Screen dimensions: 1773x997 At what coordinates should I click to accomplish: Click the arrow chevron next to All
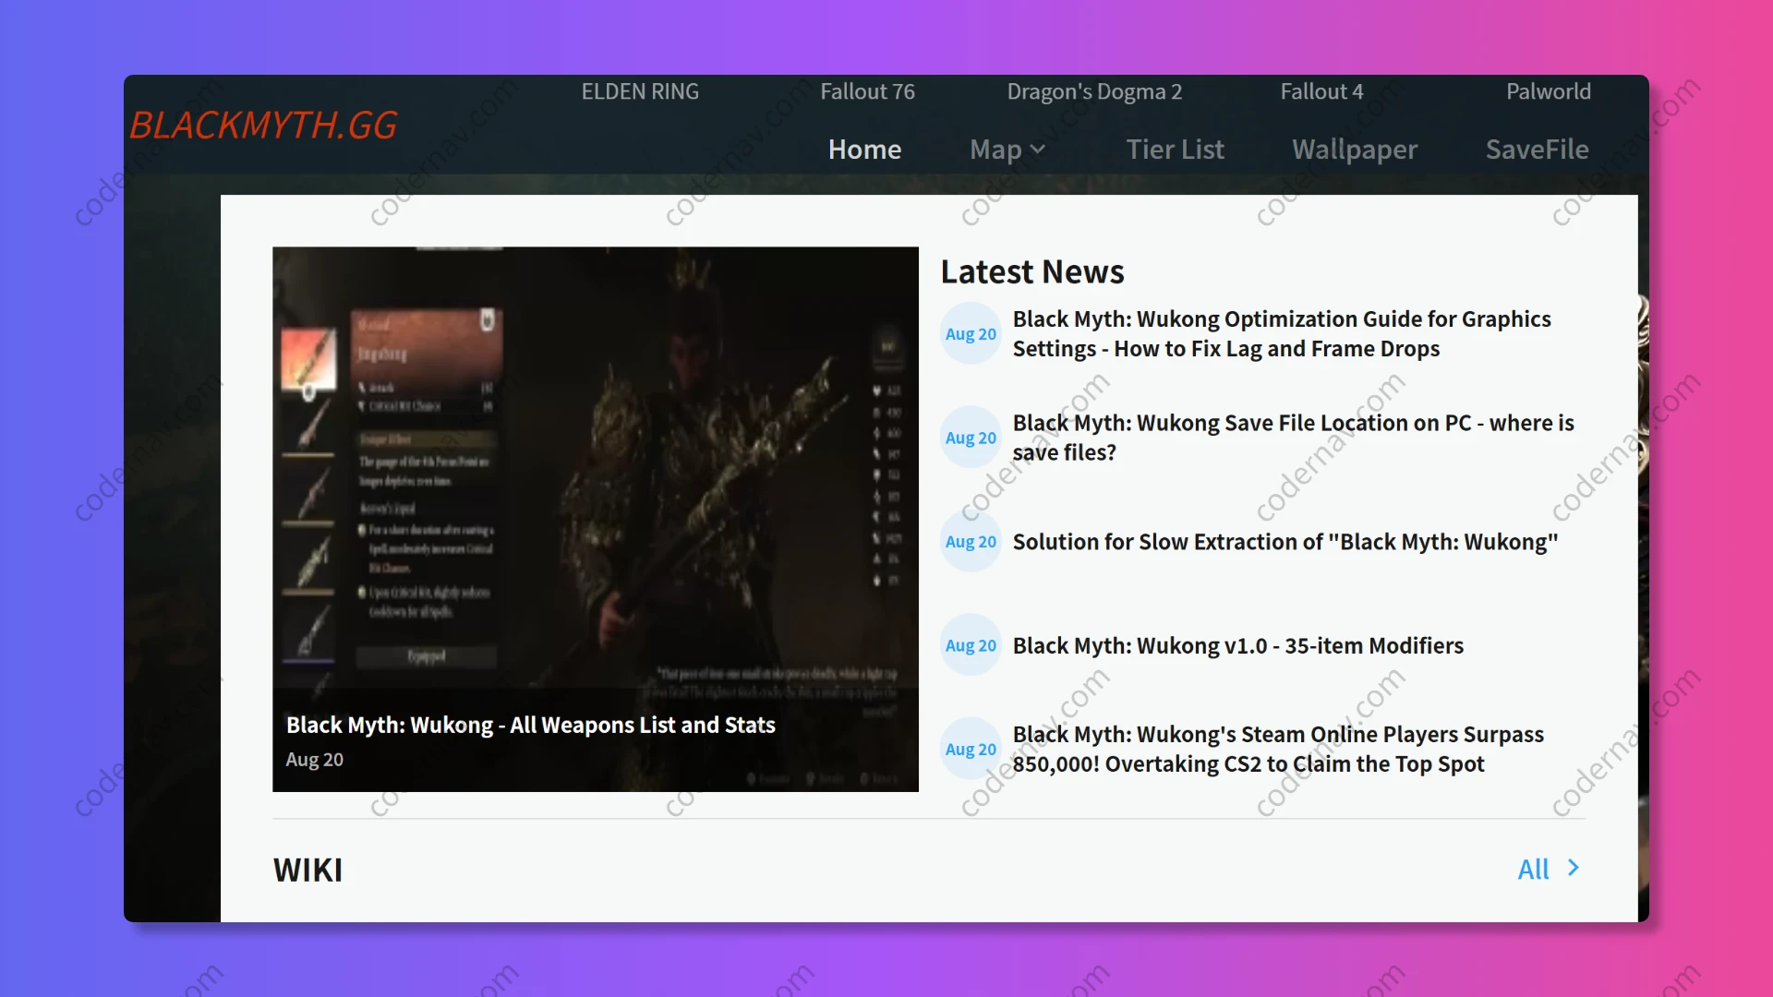pyautogui.click(x=1574, y=868)
